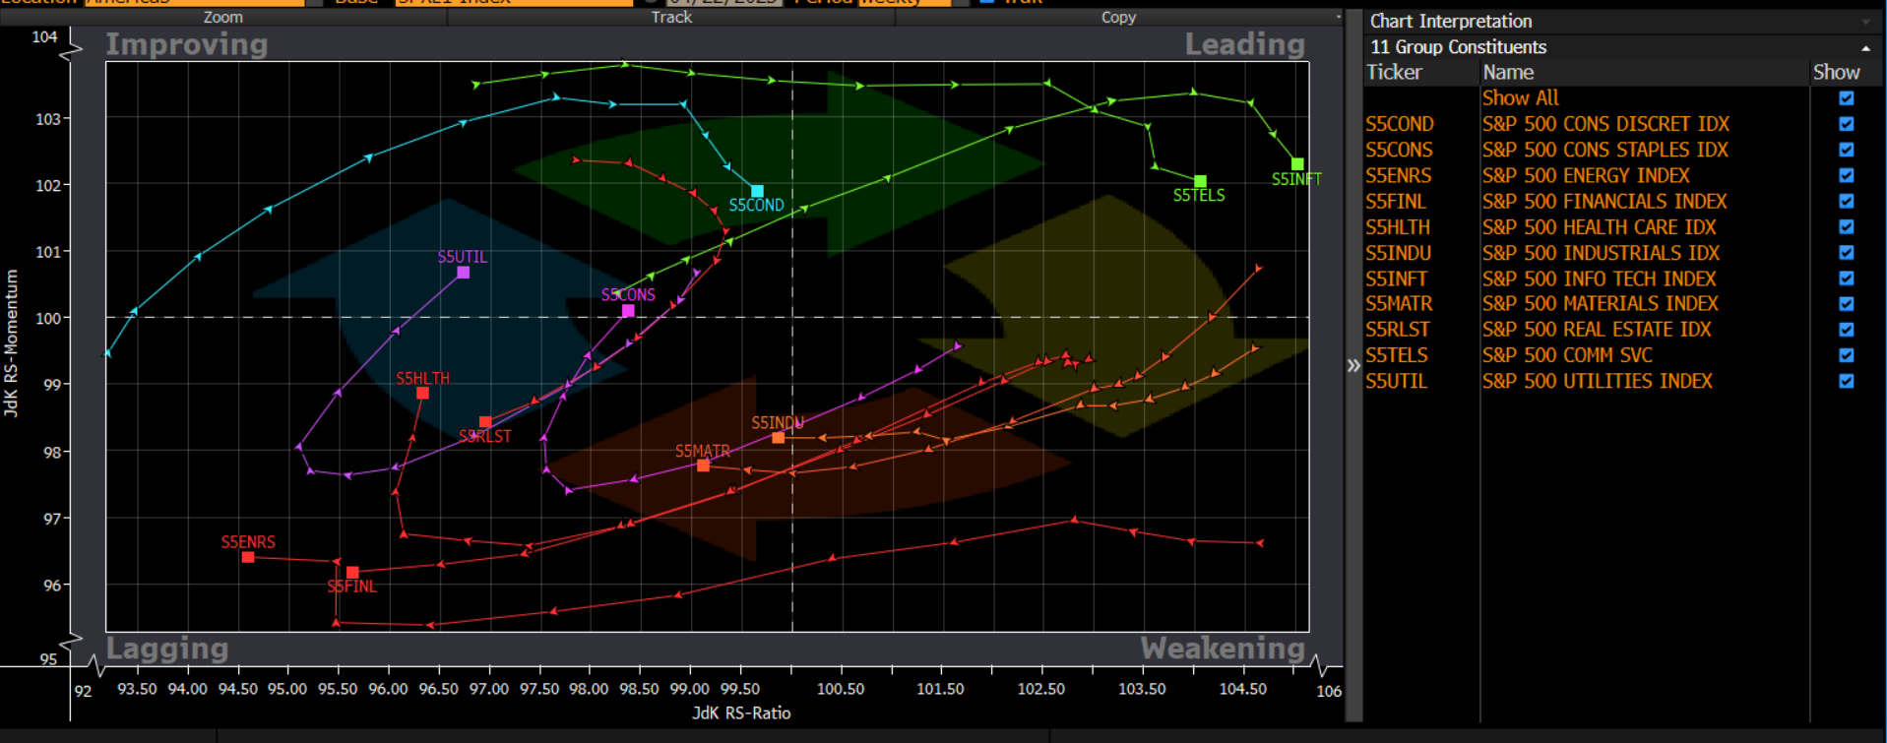This screenshot has width=1887, height=743.
Task: Uncheck S5HLTH show checkbox
Action: point(1847,226)
